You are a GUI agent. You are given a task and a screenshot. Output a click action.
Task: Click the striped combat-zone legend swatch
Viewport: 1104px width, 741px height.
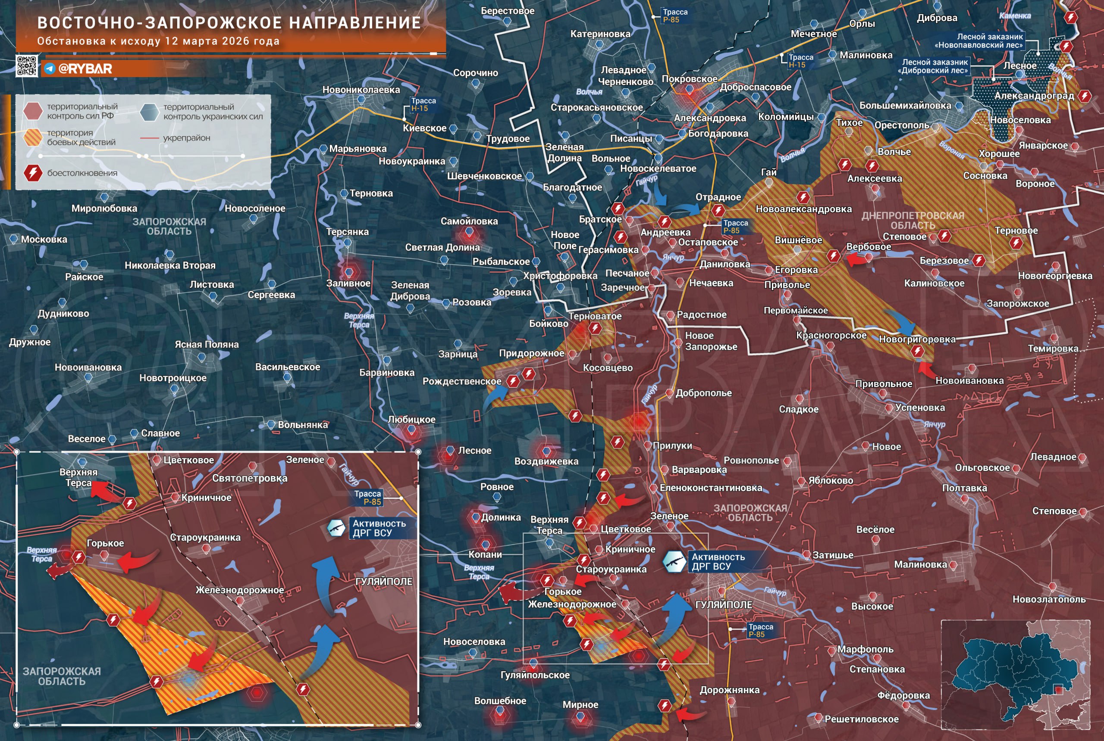coord(33,137)
